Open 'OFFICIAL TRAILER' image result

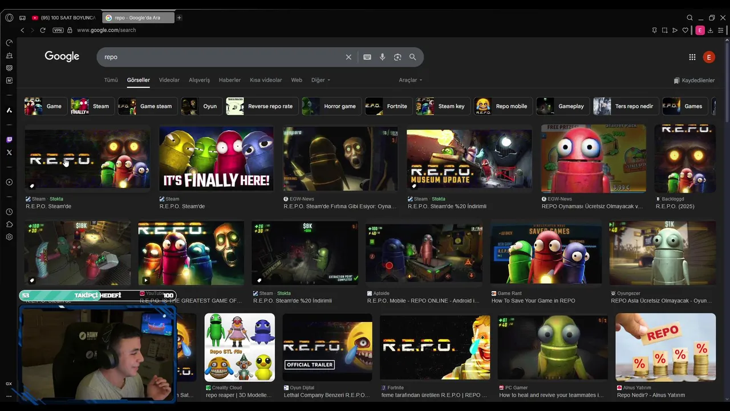coord(327,347)
